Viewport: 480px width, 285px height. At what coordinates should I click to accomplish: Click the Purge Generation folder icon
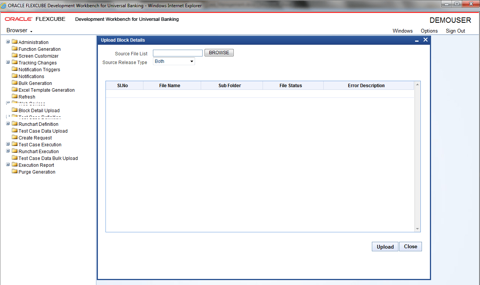pos(15,172)
